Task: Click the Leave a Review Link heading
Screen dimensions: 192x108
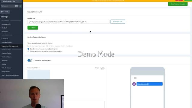Action: 35,12
